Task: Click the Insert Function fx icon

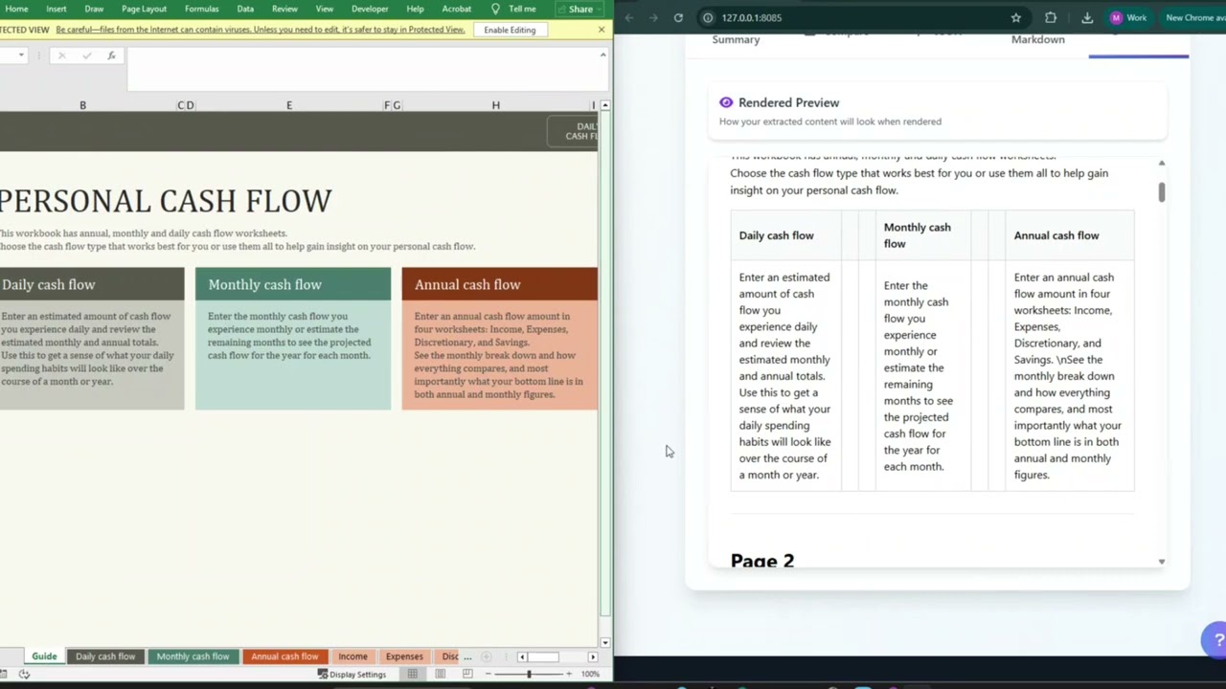Action: coord(111,56)
